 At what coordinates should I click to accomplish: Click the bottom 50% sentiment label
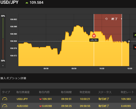click(3, 61)
